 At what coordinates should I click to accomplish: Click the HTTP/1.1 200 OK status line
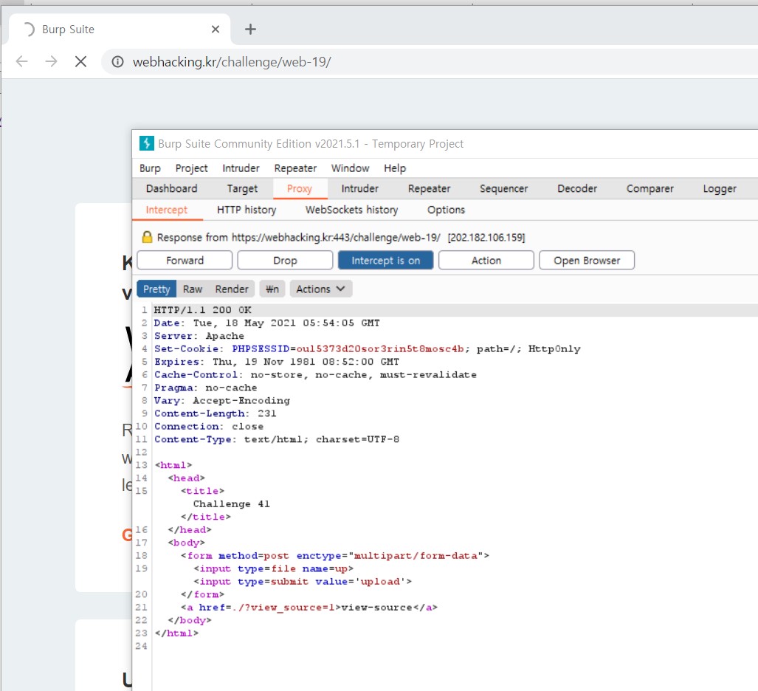click(202, 310)
